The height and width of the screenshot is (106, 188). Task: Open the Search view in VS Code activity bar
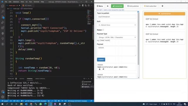tap(3, 11)
